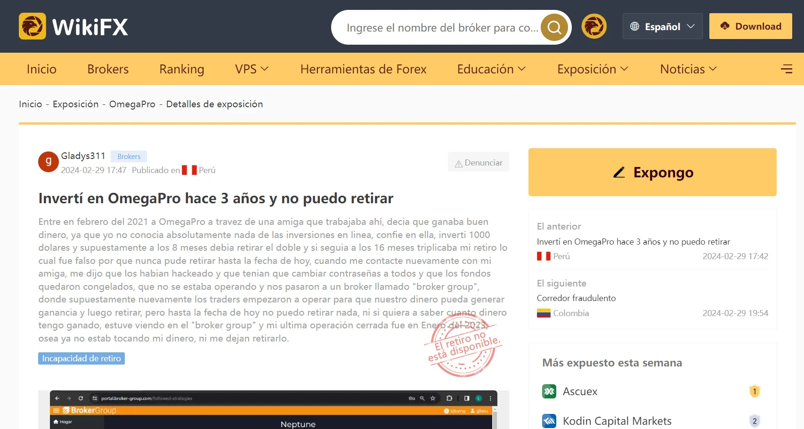The image size is (804, 429).
Task: Click the post heading 'Invertí en OmegaPro hace 3 años y no puedo retirar'
Action: (x=216, y=199)
